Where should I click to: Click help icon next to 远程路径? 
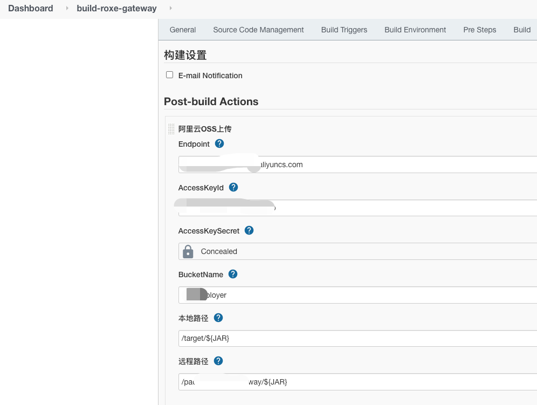coord(218,361)
